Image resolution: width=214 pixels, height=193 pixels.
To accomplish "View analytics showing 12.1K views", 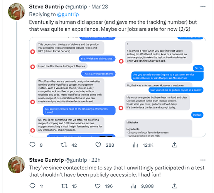I will 135,145.
